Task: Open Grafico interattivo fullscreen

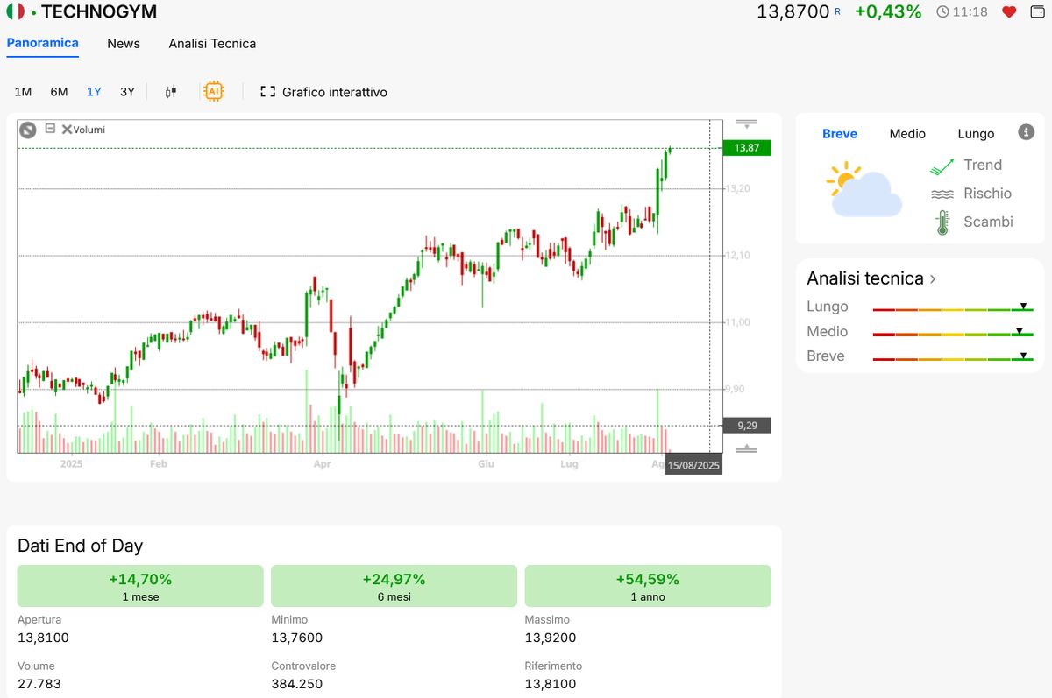Action: coord(323,92)
